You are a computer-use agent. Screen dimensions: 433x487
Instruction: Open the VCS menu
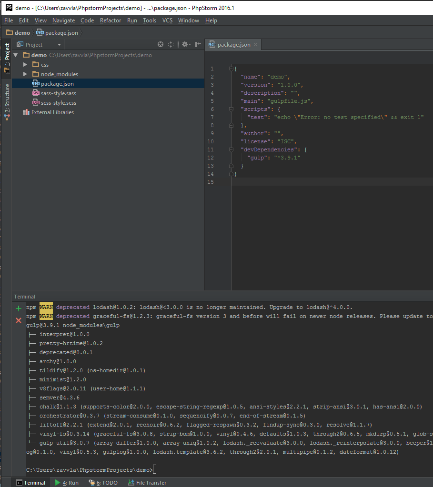[x=167, y=20]
